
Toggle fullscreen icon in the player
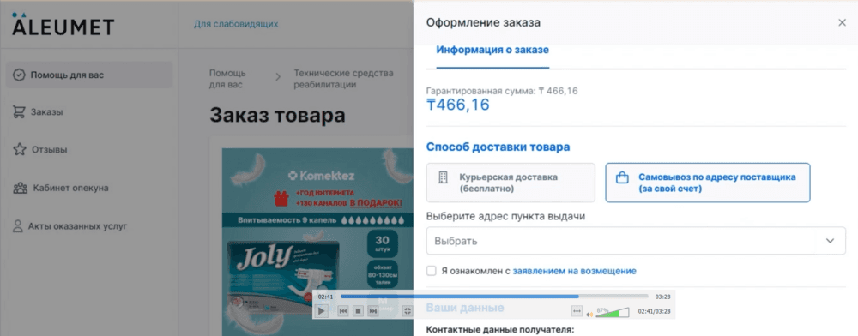pyautogui.click(x=407, y=311)
